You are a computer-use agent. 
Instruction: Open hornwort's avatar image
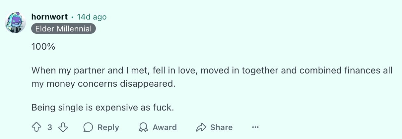point(15,23)
